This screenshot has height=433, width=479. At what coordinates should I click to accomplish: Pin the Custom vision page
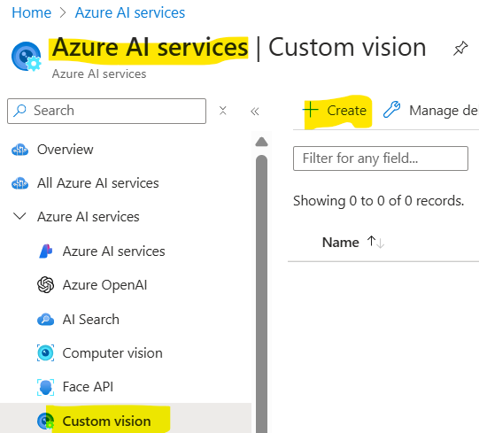tap(460, 49)
